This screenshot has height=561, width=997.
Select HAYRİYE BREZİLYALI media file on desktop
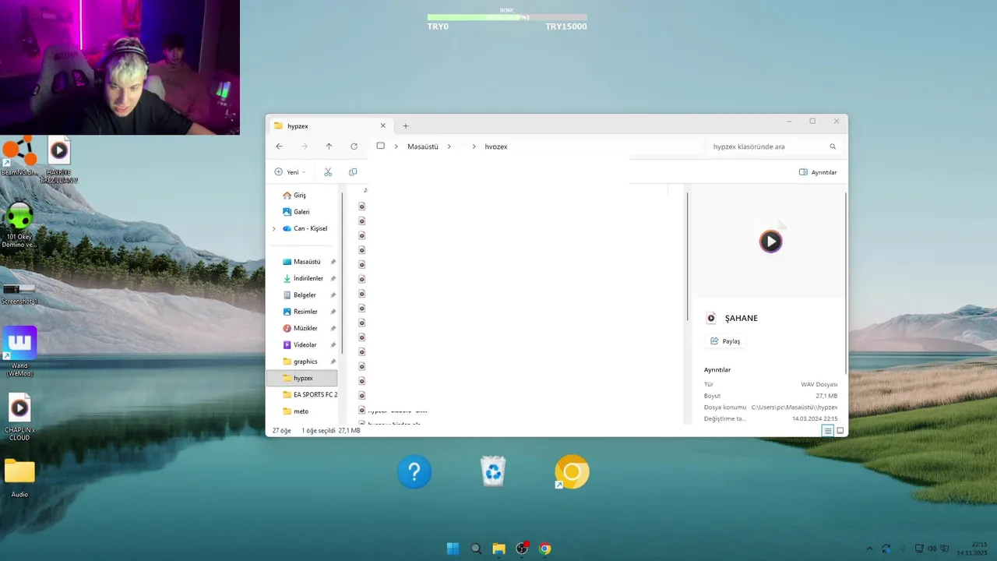click(59, 161)
